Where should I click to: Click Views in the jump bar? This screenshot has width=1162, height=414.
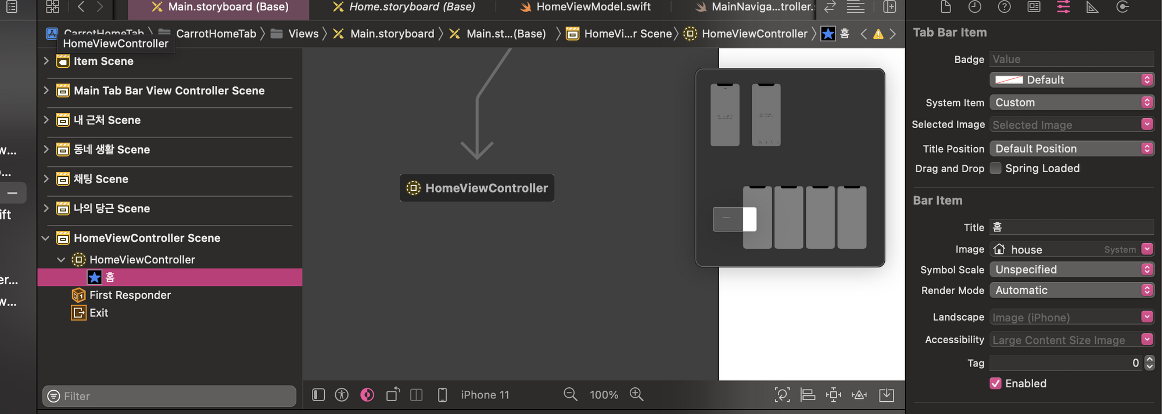click(295, 34)
